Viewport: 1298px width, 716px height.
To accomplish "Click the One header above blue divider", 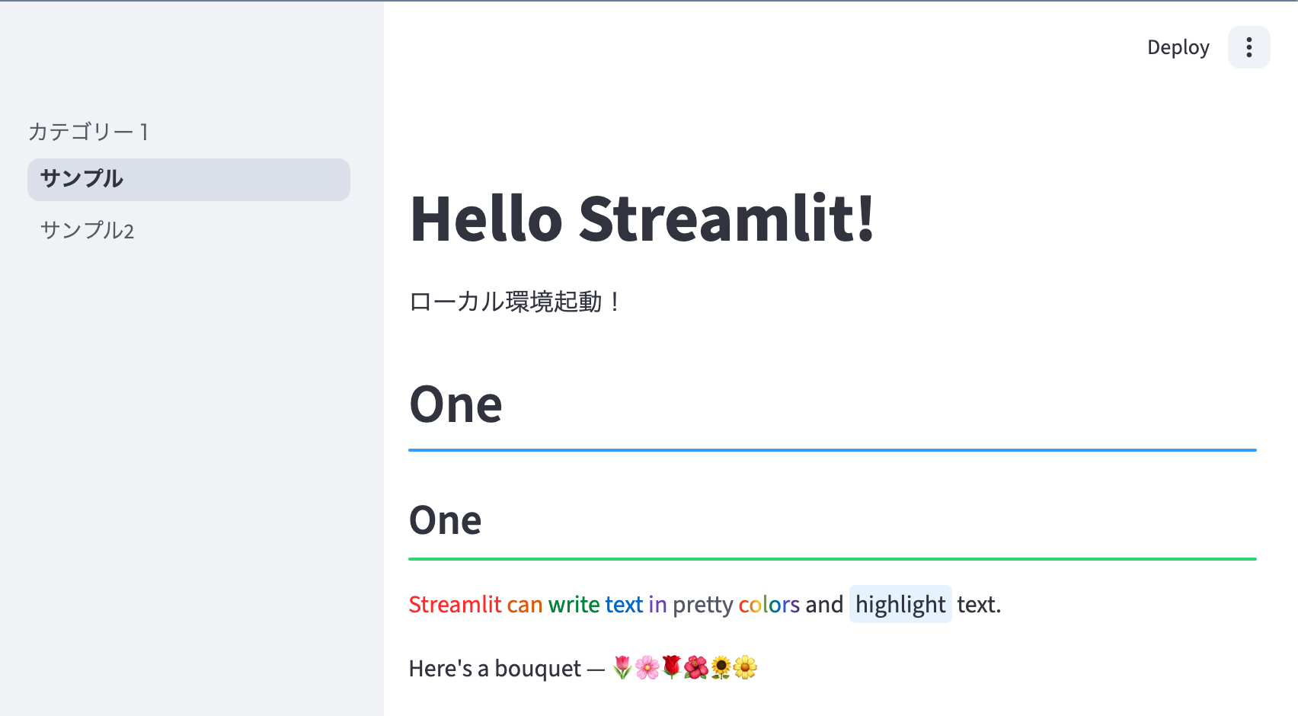I will pyautogui.click(x=456, y=404).
